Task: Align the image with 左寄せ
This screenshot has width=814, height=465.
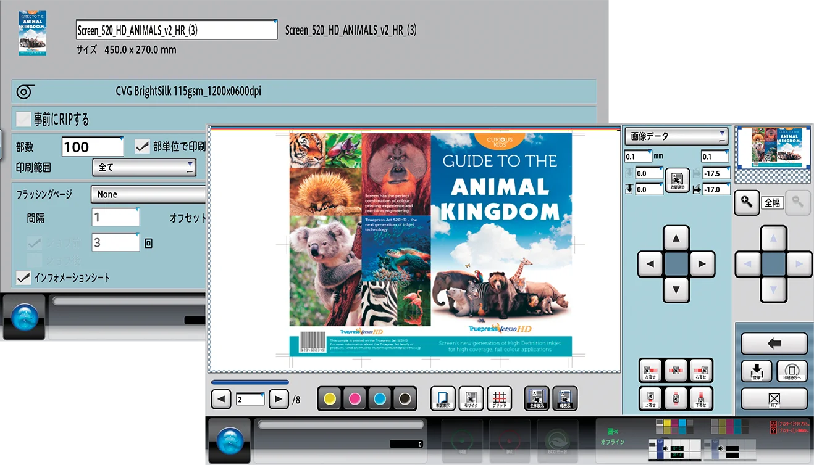Action: tap(650, 370)
